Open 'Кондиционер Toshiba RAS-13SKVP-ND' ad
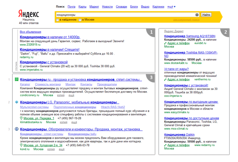This screenshot has width=238, height=162. [x=191, y=54]
